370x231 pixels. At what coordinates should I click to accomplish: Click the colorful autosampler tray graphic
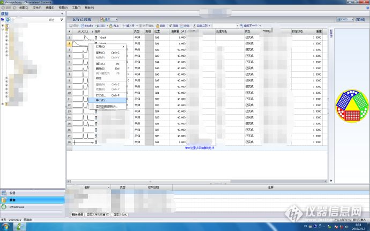point(352,106)
